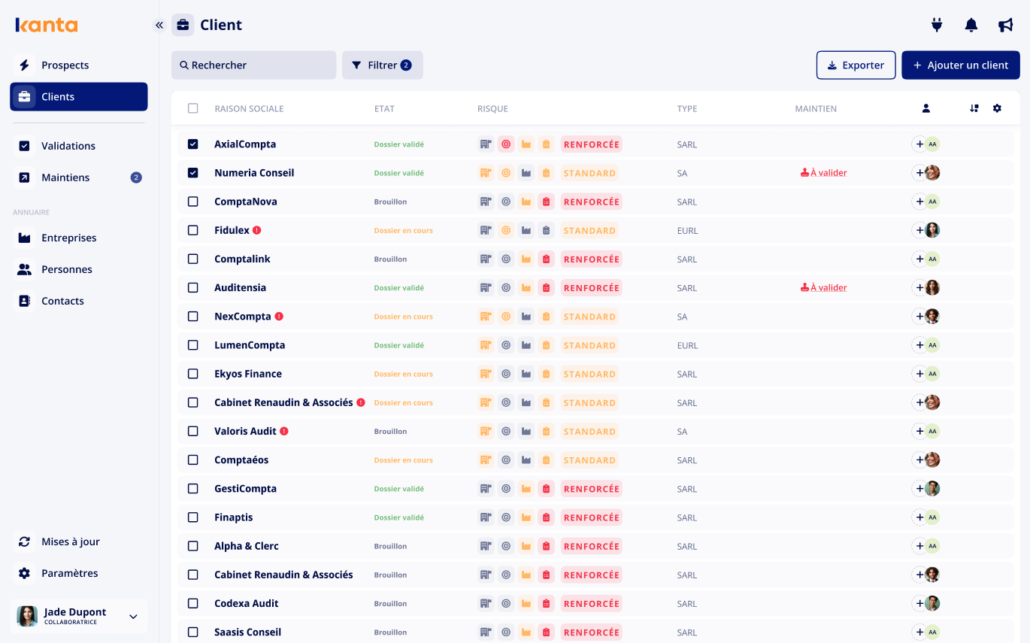
Task: Collapse the sidebar with the double chevron
Action: [x=159, y=25]
